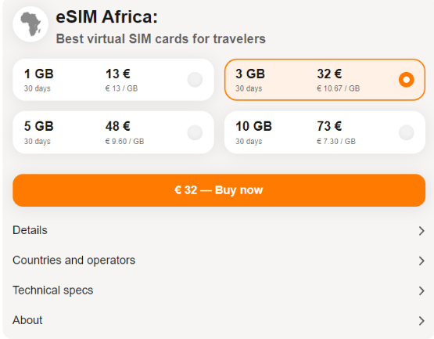The width and height of the screenshot is (434, 339).
Task: Choose the 48 € plan card
Action: (x=113, y=132)
